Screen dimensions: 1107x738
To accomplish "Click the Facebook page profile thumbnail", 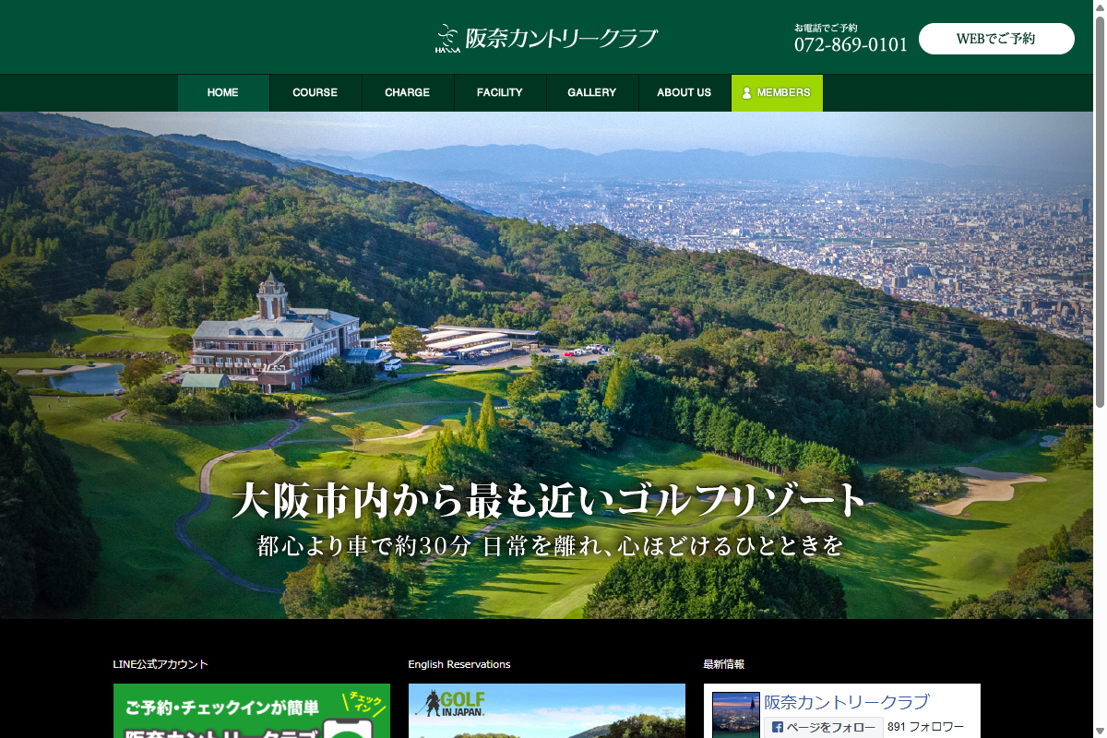I will (736, 715).
